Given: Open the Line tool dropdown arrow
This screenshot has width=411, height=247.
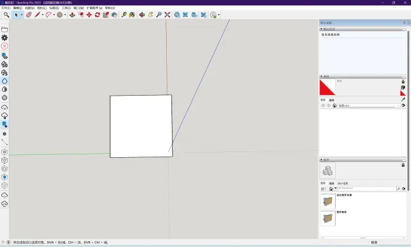Looking at the screenshot, I should pyautogui.click(x=42, y=15).
